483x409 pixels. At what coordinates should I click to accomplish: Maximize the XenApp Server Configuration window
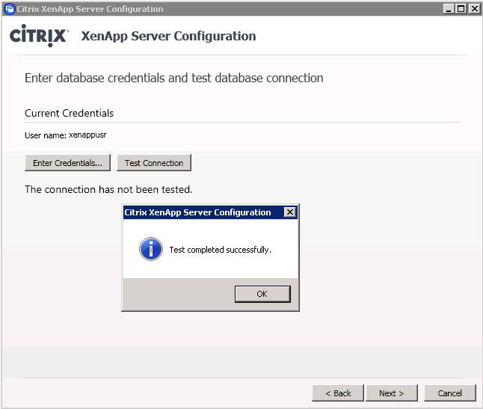(x=461, y=9)
